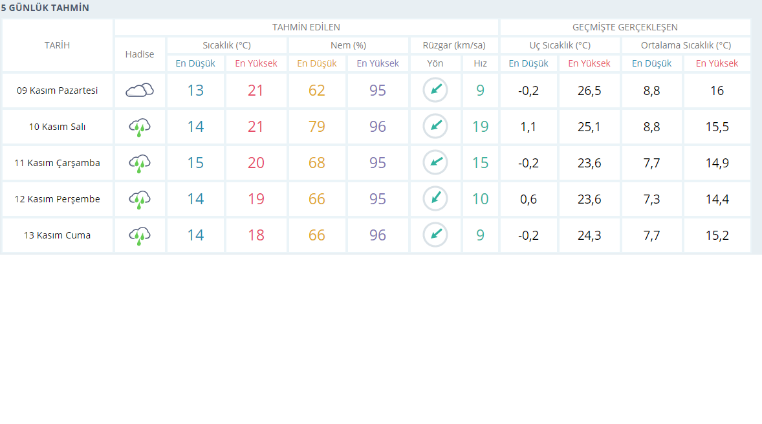Click wind direction arrow for 13 Kasım Cuma
The image size is (762, 424).
[435, 235]
